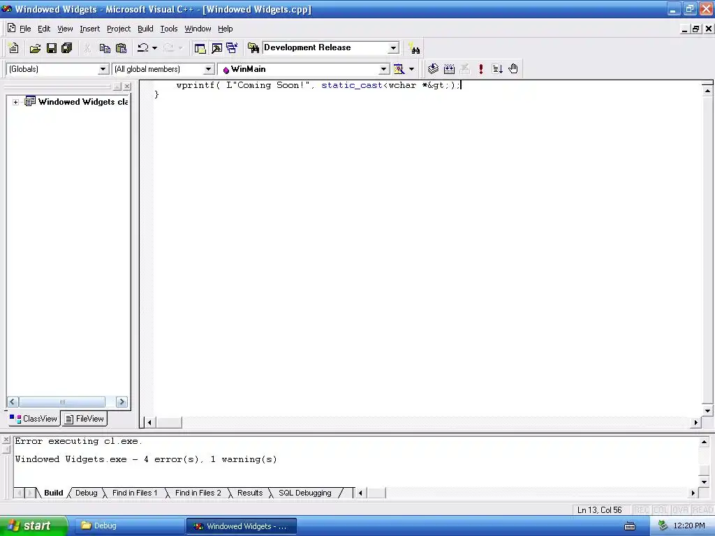715x536 pixels.
Task: Click the Build project icon
Action: tap(449, 69)
